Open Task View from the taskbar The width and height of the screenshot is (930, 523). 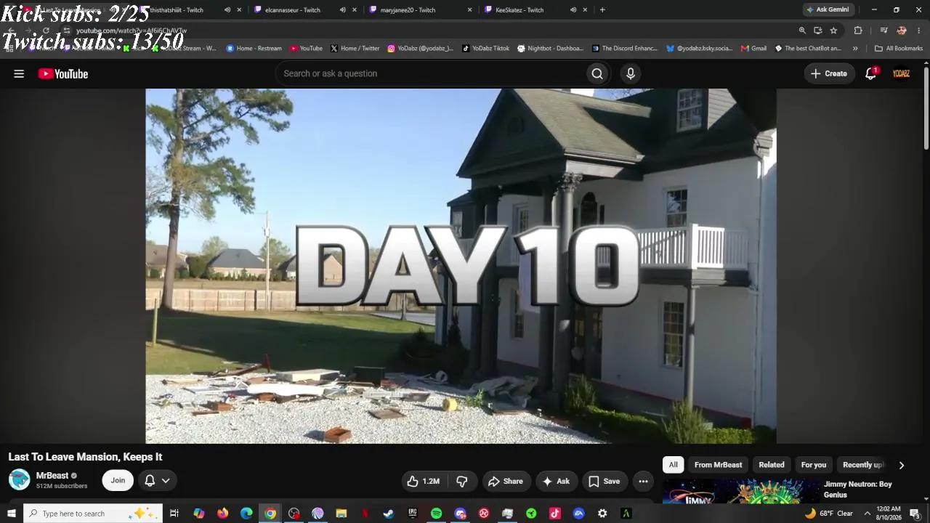(x=174, y=514)
